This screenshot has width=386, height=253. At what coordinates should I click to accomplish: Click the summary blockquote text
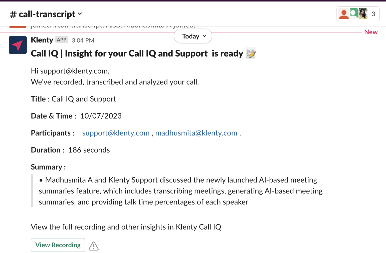click(x=180, y=191)
